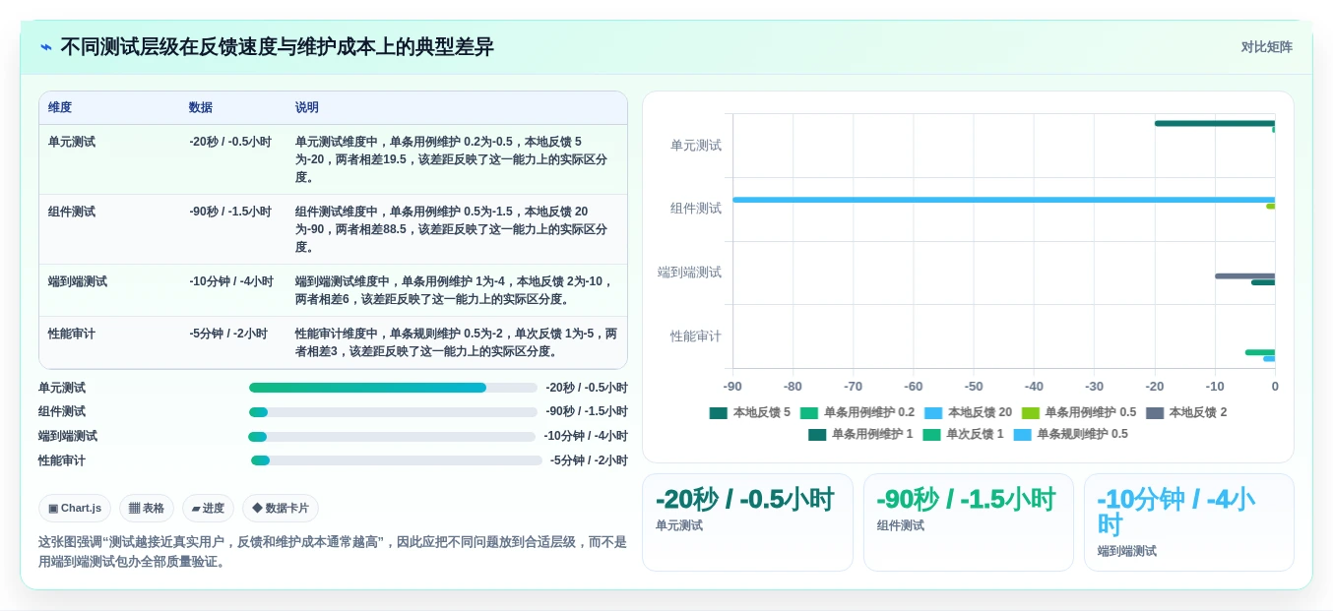The width and height of the screenshot is (1333, 611).
Task: Click the 性能审计 progress bar
Action: point(397,460)
